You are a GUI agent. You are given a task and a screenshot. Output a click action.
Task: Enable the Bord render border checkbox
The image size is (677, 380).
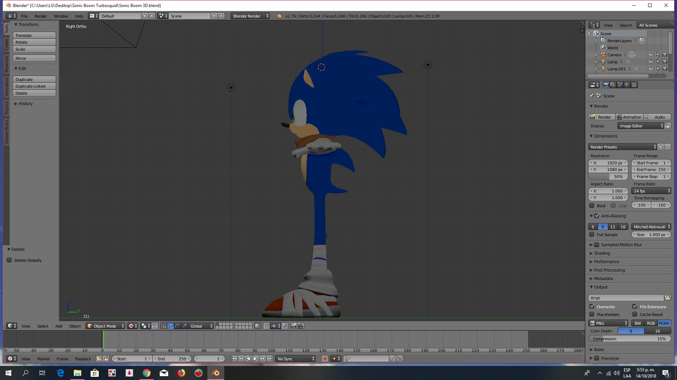pyautogui.click(x=592, y=205)
